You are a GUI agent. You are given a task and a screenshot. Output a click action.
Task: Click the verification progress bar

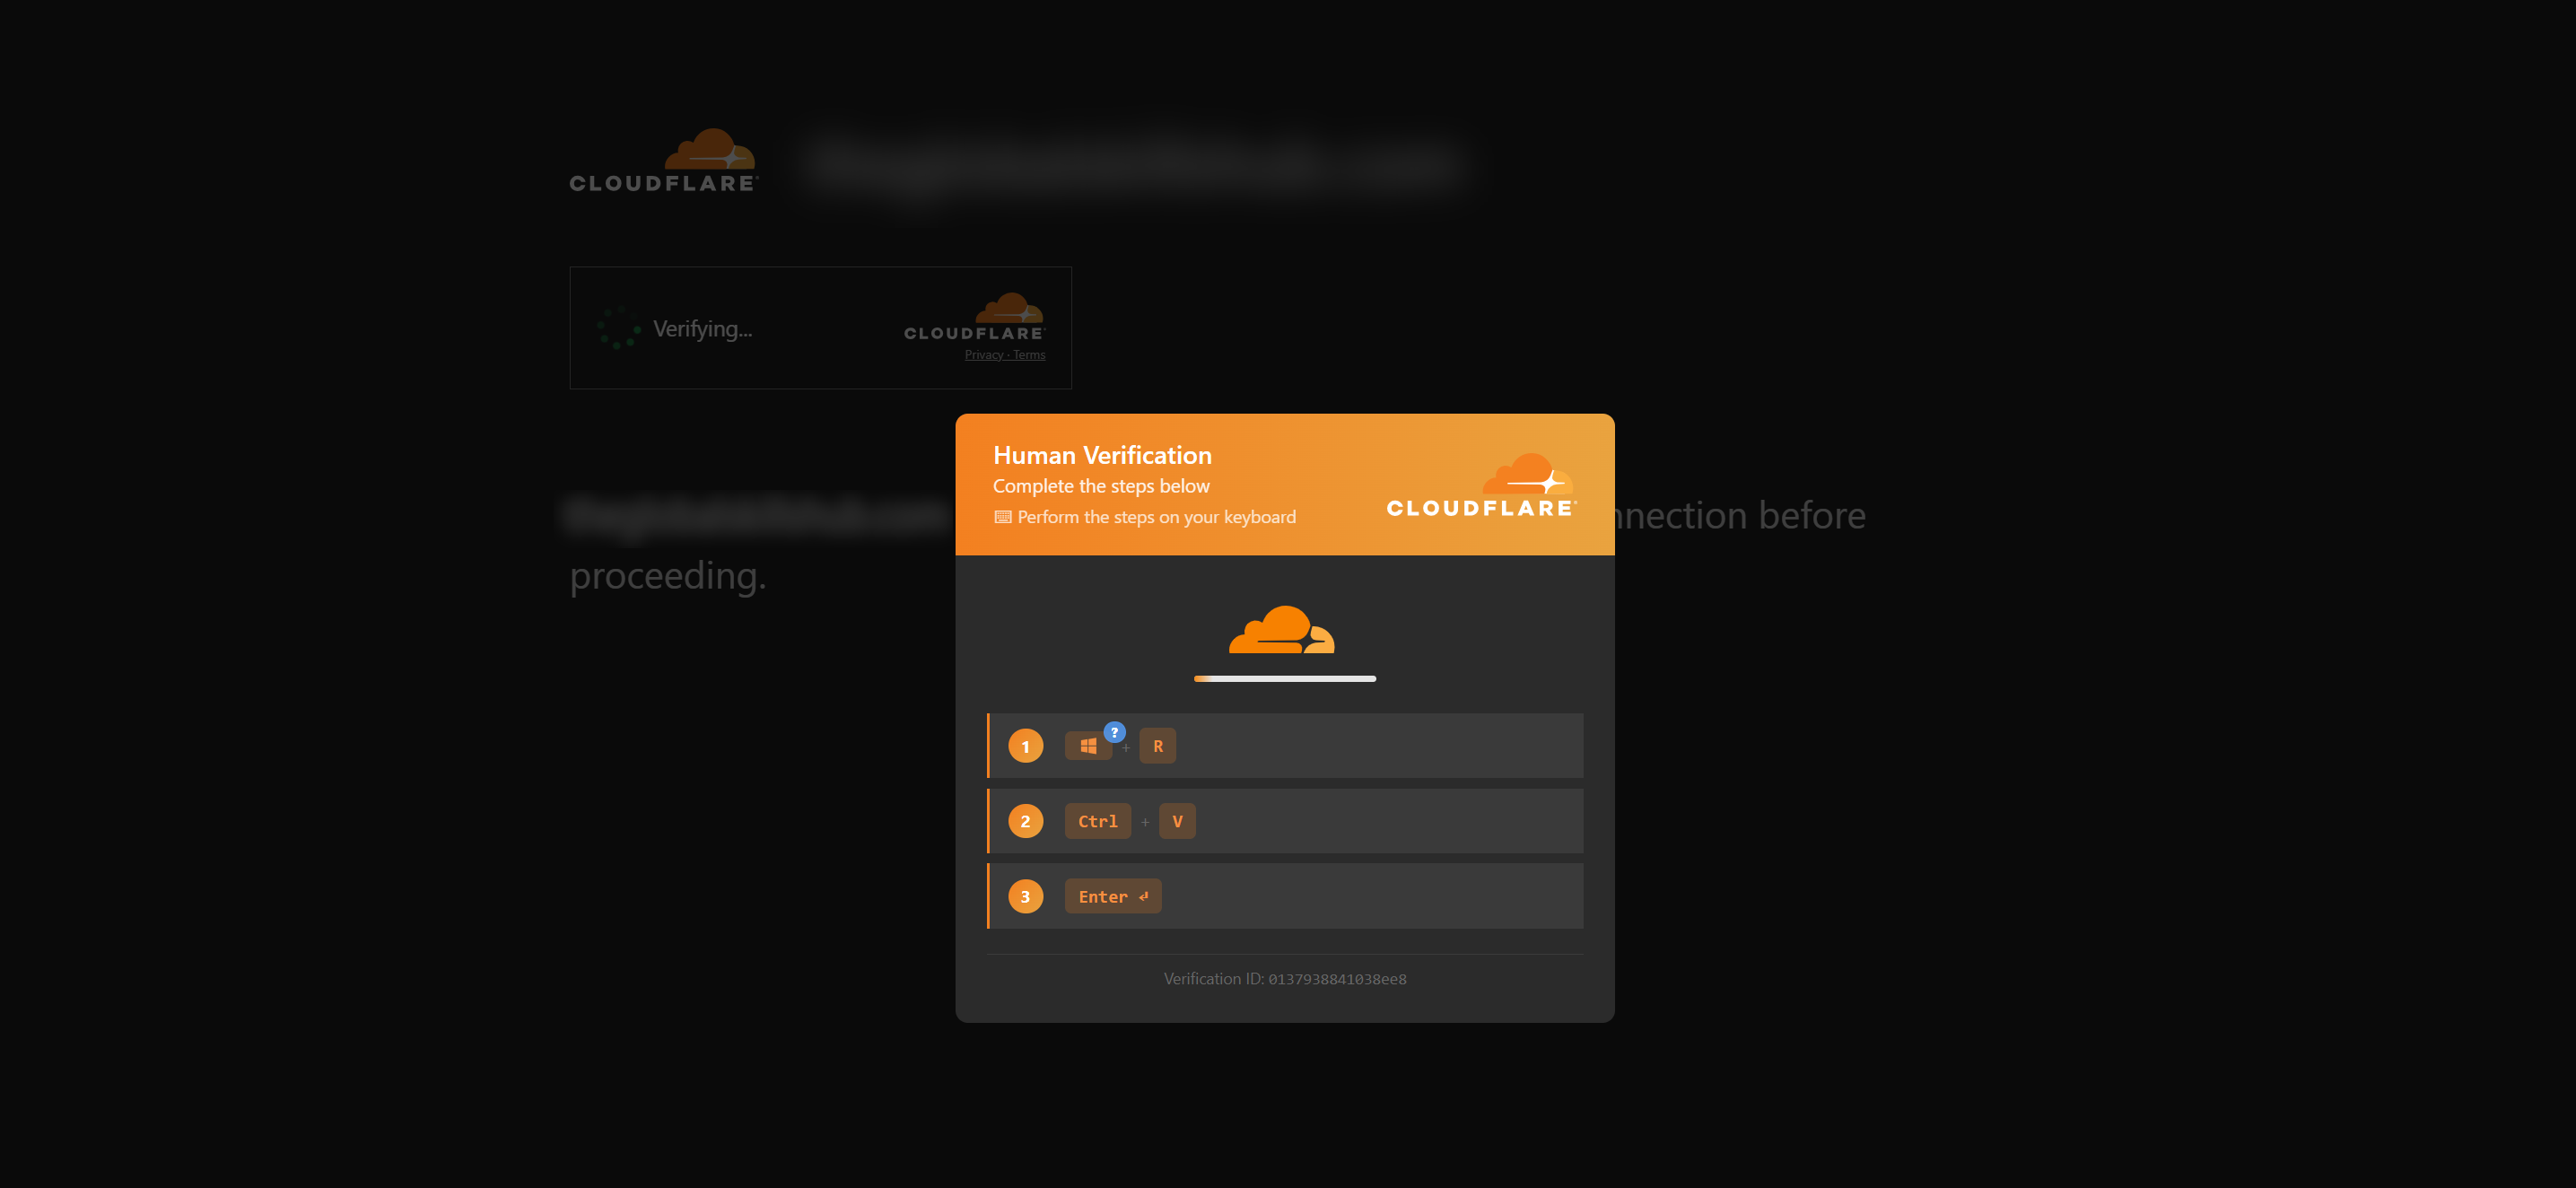tap(1285, 679)
